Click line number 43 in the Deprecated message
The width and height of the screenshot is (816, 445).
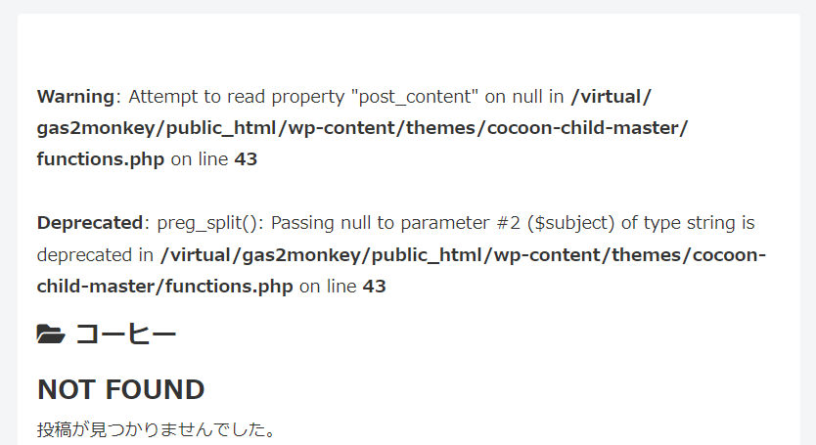(x=375, y=287)
